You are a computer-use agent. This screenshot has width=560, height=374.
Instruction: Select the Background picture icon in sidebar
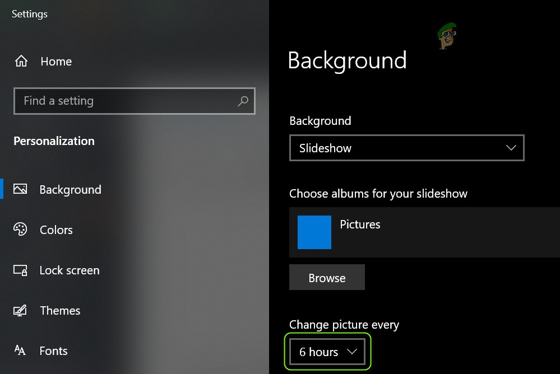(x=20, y=189)
